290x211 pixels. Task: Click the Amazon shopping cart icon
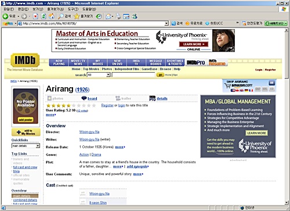point(227,85)
